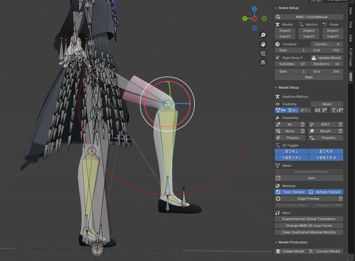Click Change MMD IK Loop Factor
The image size is (355, 261).
[x=309, y=226]
